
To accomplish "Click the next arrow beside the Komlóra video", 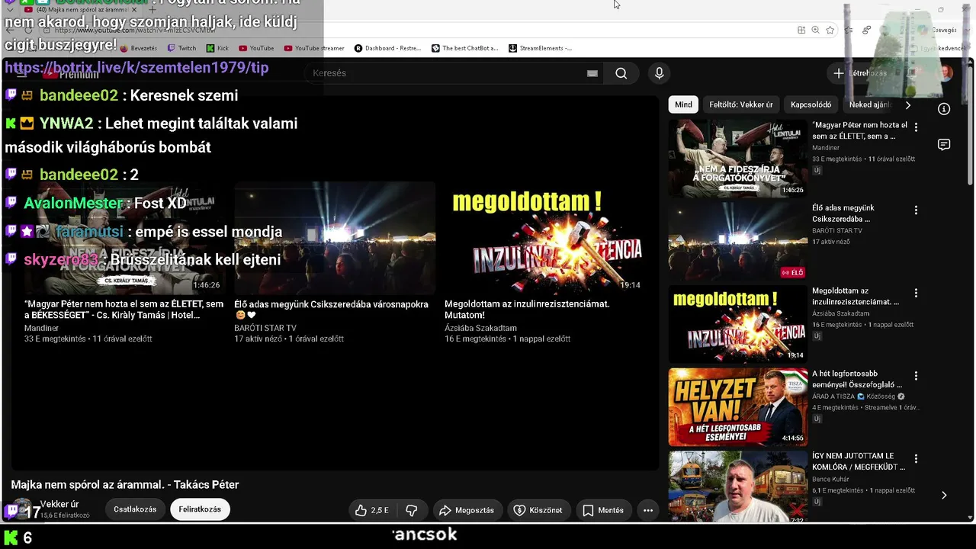I will point(944,495).
